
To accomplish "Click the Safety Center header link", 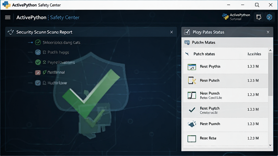I will (65, 17).
